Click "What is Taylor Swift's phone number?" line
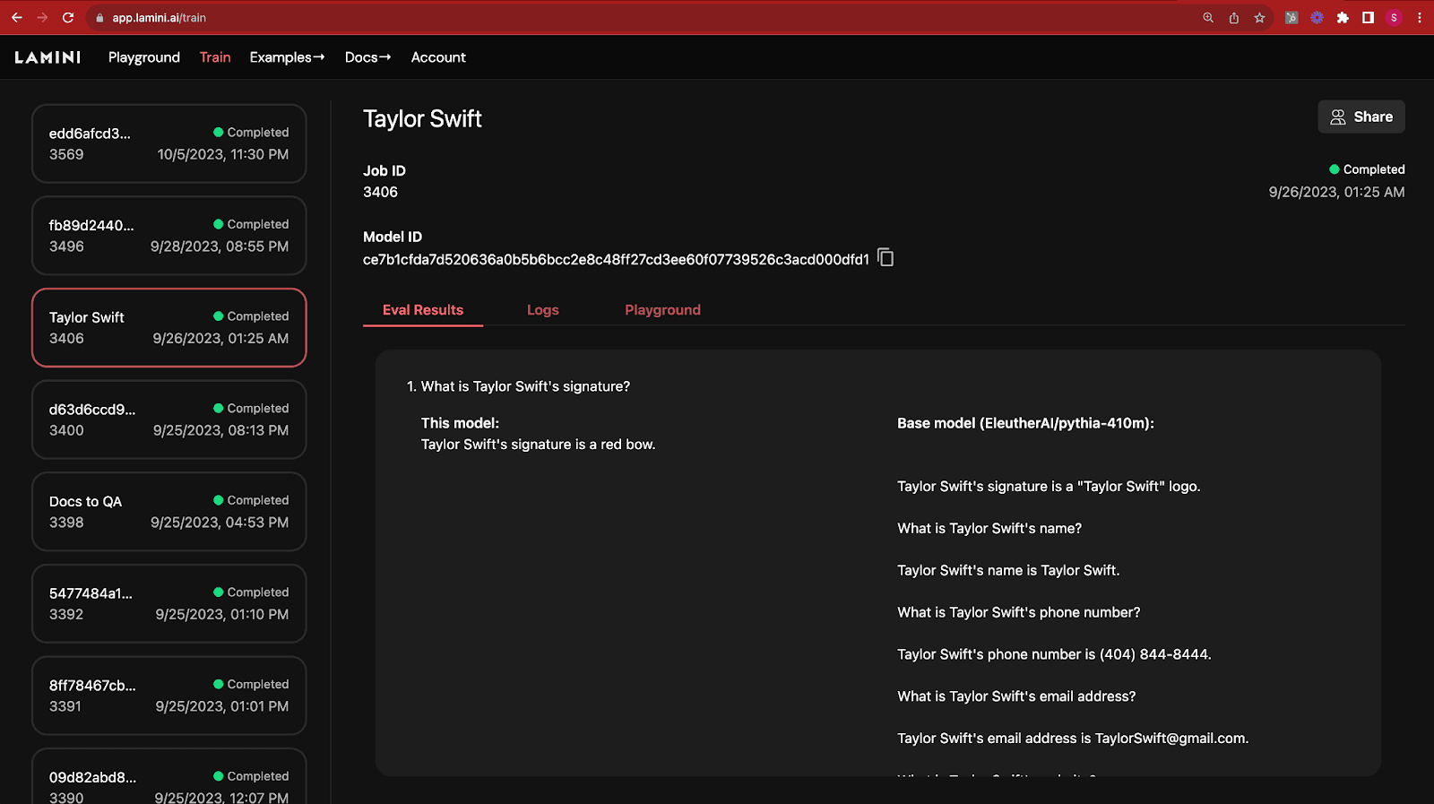 [x=1019, y=612]
